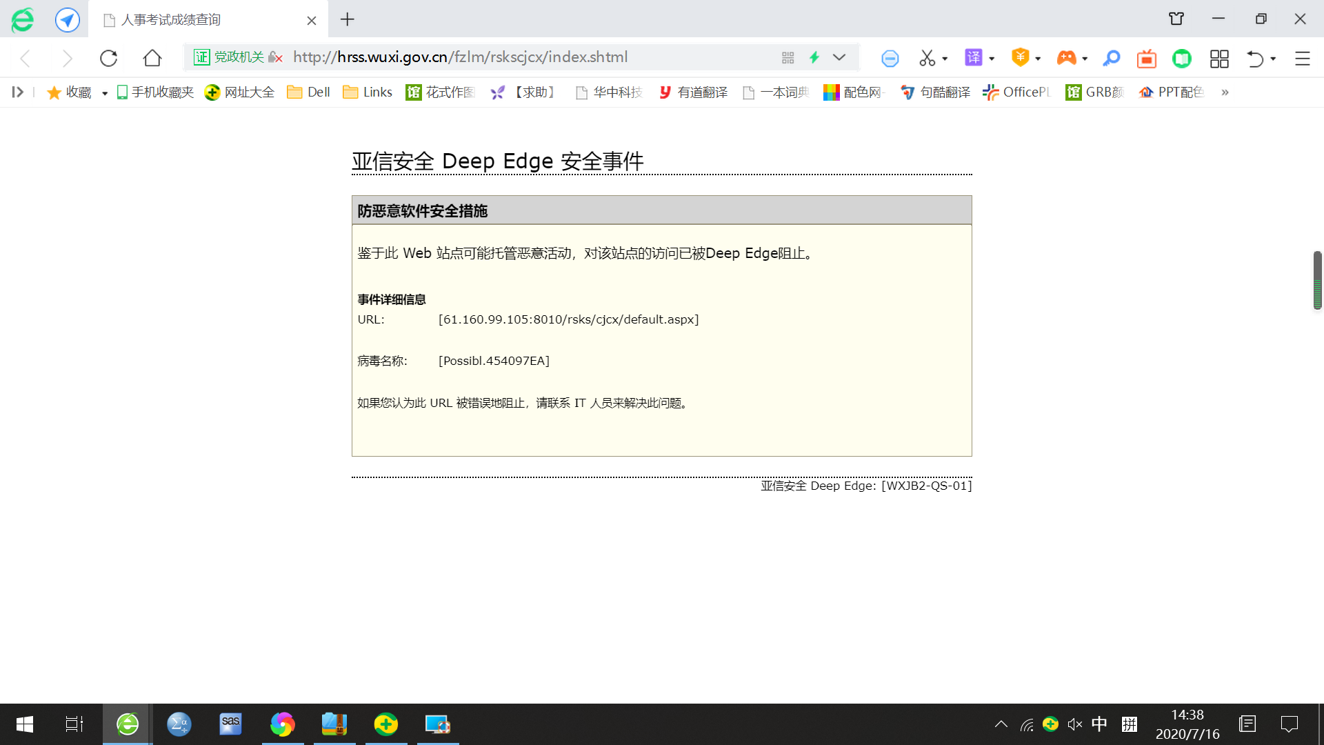Go forward to the next page
Viewport: 1324px width, 745px height.
click(x=67, y=58)
